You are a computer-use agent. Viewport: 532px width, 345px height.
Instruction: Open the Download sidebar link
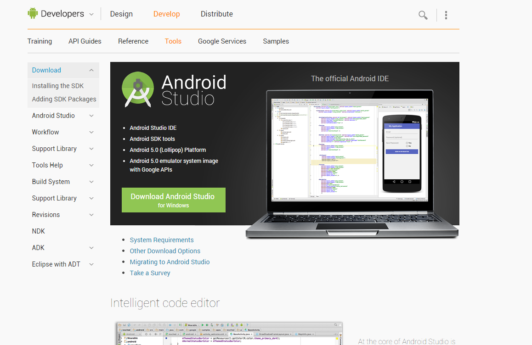pos(46,70)
